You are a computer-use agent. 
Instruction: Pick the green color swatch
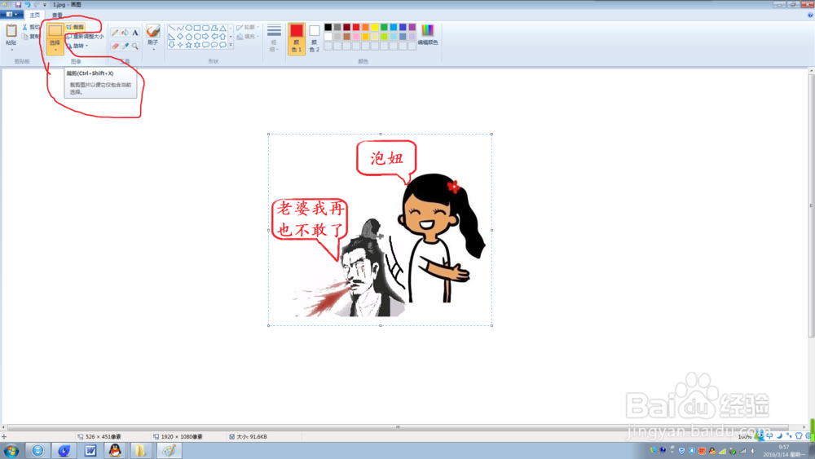(x=384, y=27)
